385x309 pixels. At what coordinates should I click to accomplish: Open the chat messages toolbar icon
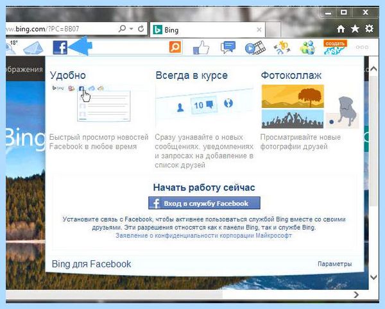pos(228,47)
